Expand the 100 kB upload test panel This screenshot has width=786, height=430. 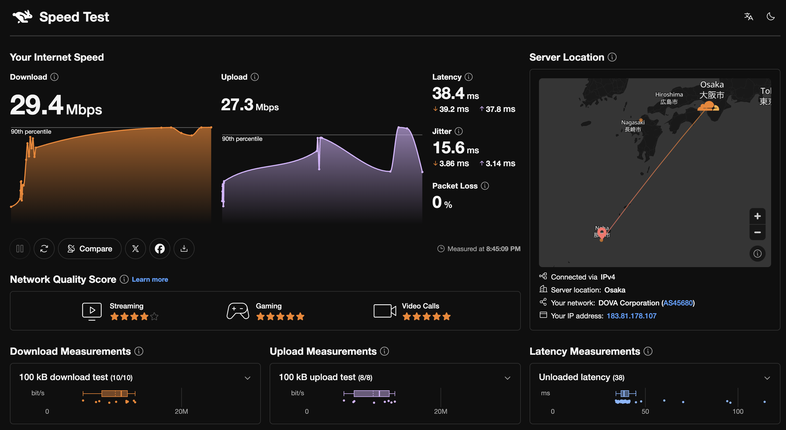[508, 378]
